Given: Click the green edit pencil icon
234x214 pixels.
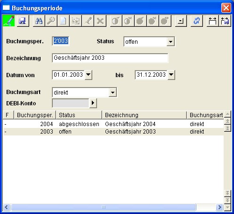Looking at the screenshot, I should pos(8,21).
